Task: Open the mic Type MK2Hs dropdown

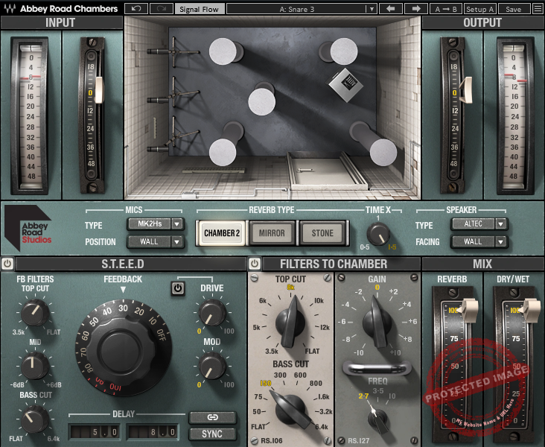Action: click(x=155, y=223)
